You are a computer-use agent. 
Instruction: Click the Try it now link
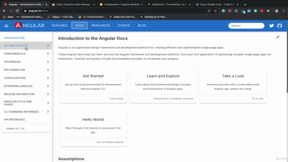(x=257, y=99)
